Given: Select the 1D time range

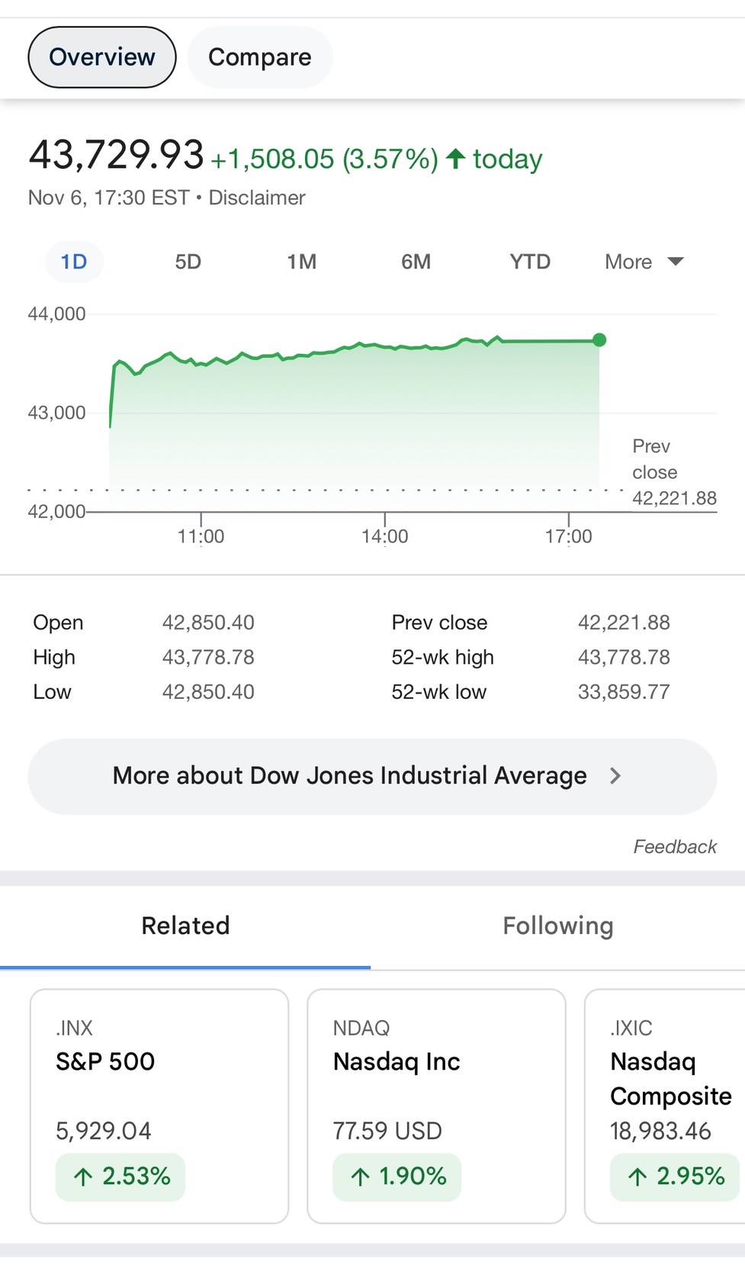Looking at the screenshot, I should (x=74, y=262).
